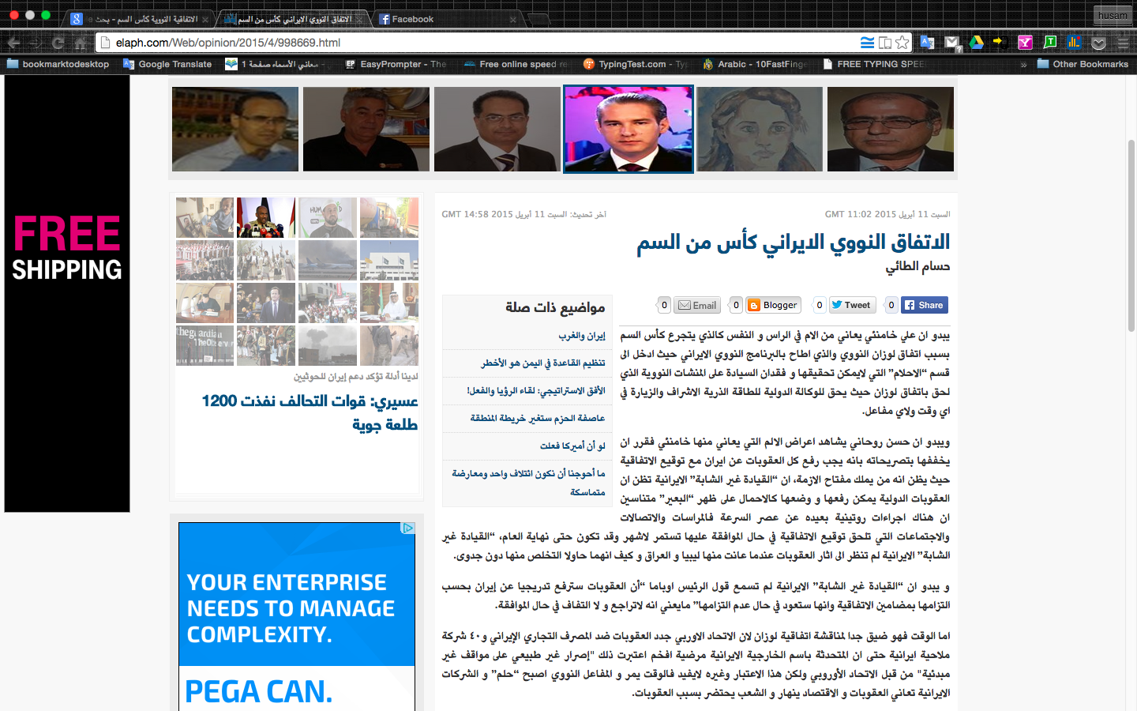Open headline عسيري: قوات التحالف نفذت 1200 طلعة
Viewport: 1137px width, 711px height.
click(310, 412)
